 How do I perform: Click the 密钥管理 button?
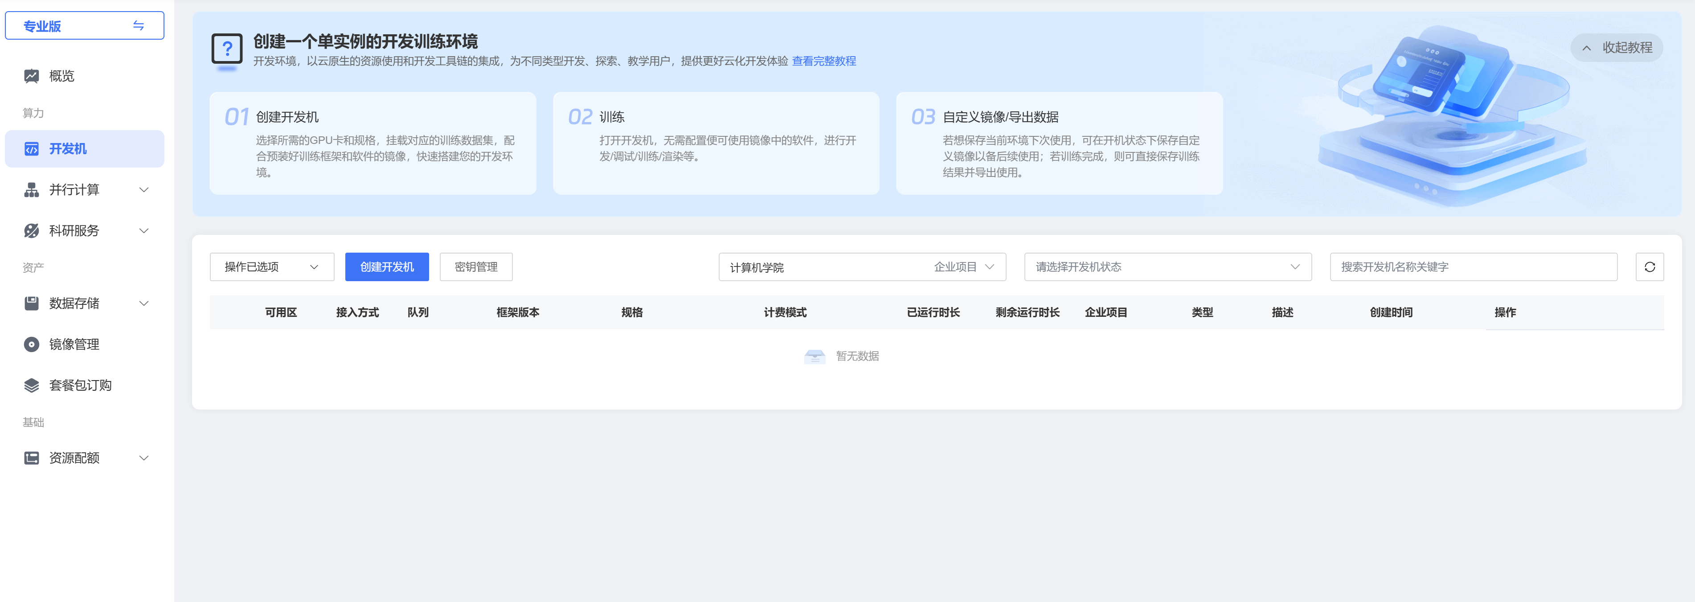click(476, 267)
